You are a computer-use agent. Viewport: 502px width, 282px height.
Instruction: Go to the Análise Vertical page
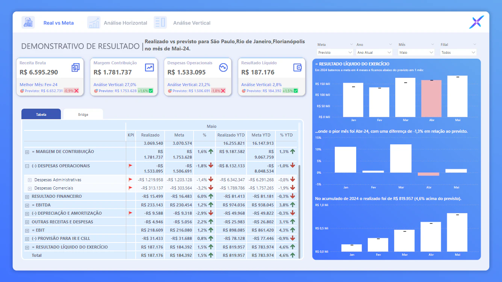(192, 23)
